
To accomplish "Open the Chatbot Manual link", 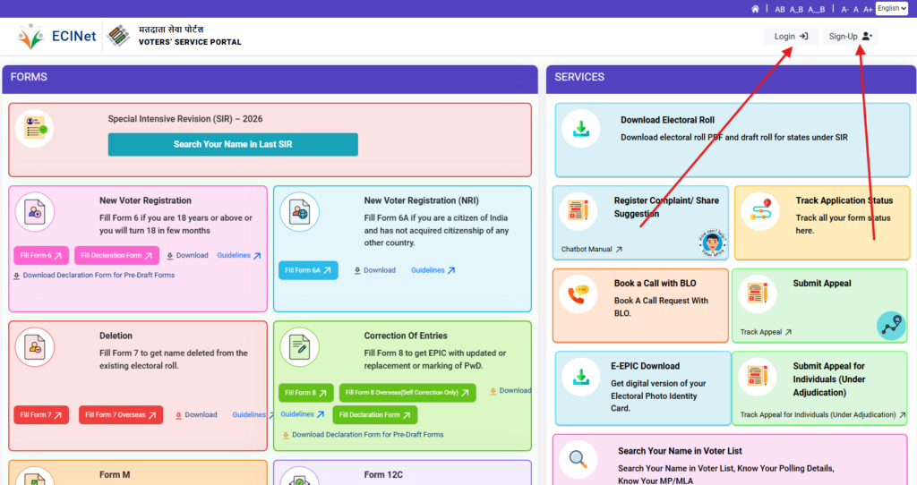I will pos(591,249).
